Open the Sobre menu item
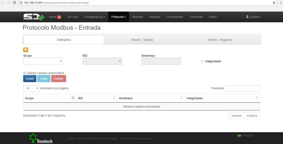This screenshot has height=144, width=283. coord(213,17)
